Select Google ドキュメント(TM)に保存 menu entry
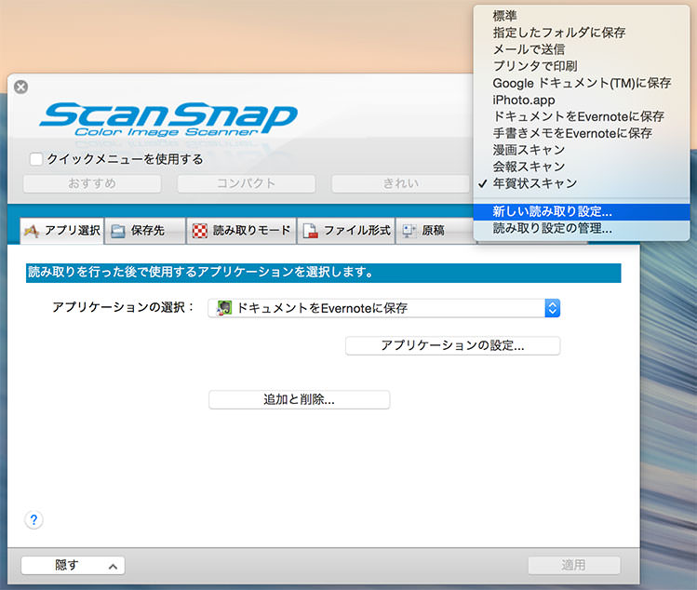This screenshot has width=697, height=590. click(x=582, y=83)
